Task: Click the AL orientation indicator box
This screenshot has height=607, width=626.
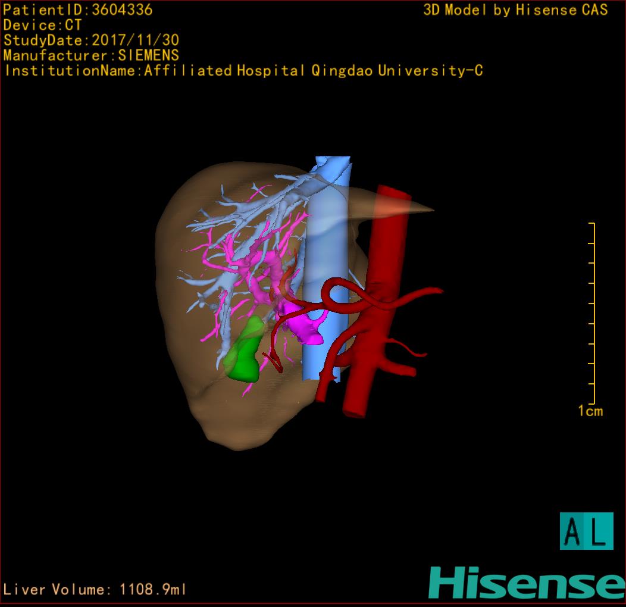Action: click(586, 531)
